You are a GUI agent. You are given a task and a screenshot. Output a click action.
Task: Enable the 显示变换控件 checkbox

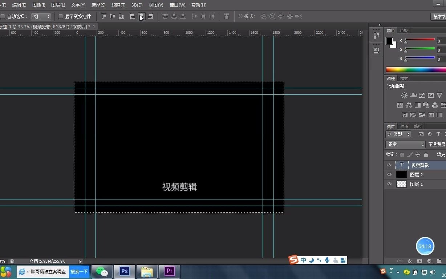[60, 16]
